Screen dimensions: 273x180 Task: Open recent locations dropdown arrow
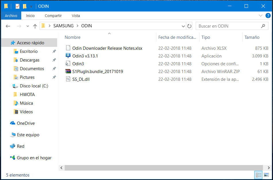tap(28, 26)
